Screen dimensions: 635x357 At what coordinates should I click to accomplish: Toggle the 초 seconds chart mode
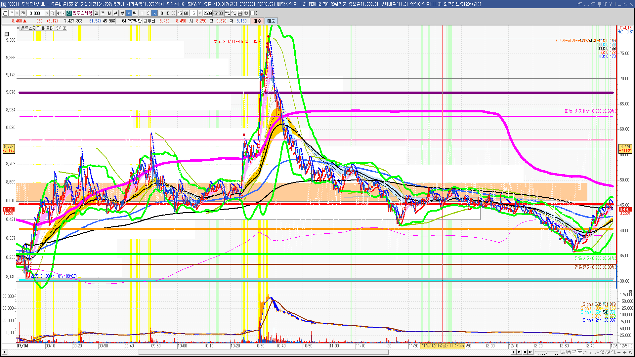tap(129, 13)
